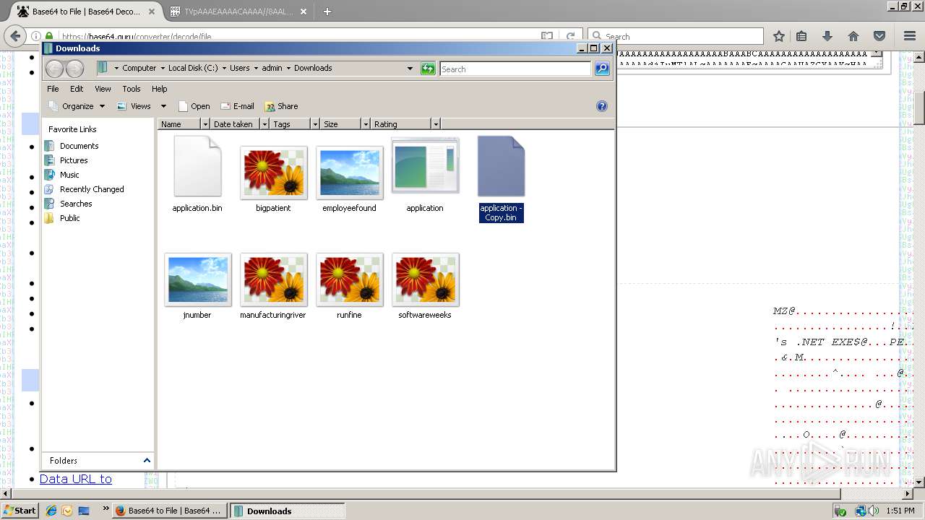Click Computer in the breadcrumb path
Viewport: 925px width, 520px height.
pos(139,68)
